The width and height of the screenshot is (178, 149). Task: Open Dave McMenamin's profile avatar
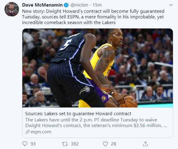[x=12, y=9]
